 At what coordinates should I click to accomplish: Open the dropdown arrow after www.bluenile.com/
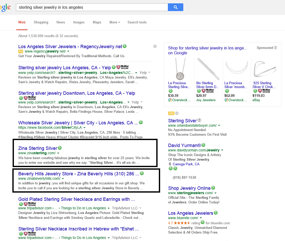point(201,218)
